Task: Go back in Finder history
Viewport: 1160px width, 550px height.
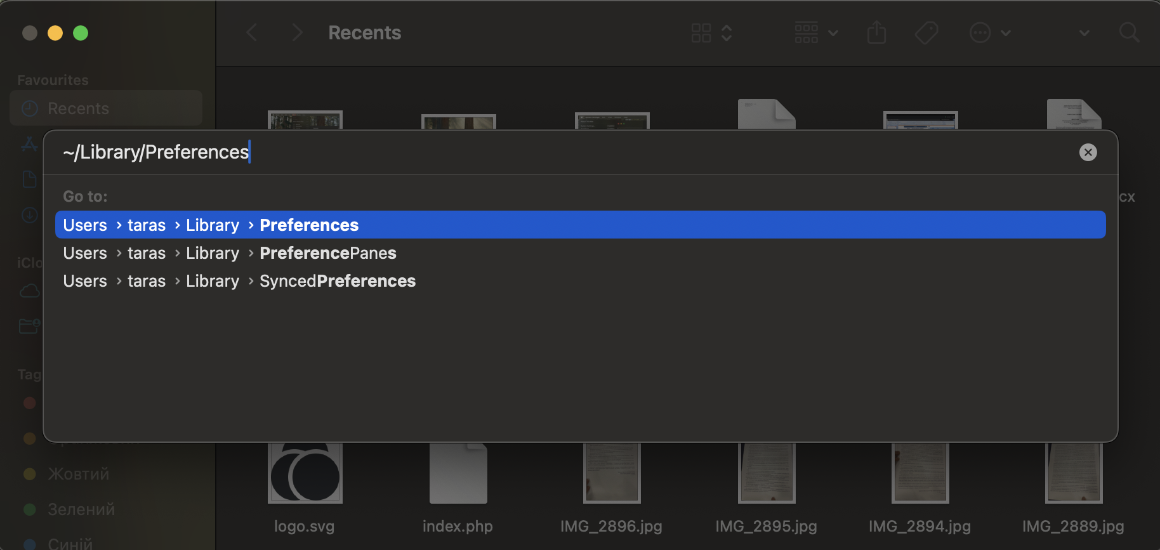Action: [251, 32]
